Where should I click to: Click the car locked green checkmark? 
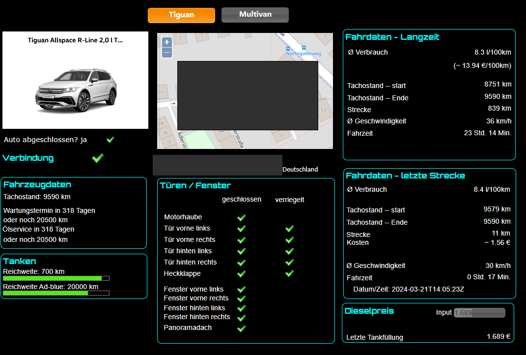click(x=111, y=140)
